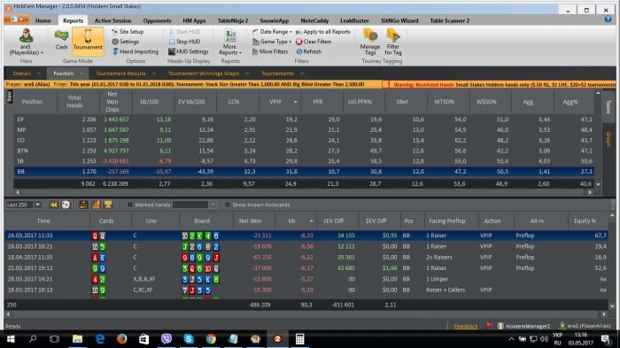Open the marked hands dropdown
This screenshot has width=620, height=348.
click(x=195, y=205)
